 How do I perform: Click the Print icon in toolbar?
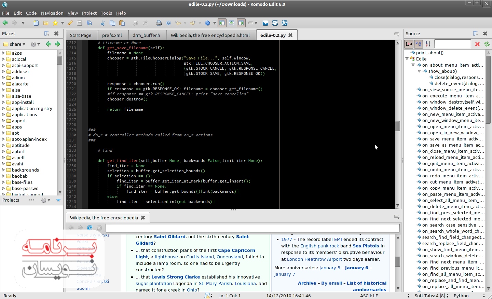pos(159,23)
